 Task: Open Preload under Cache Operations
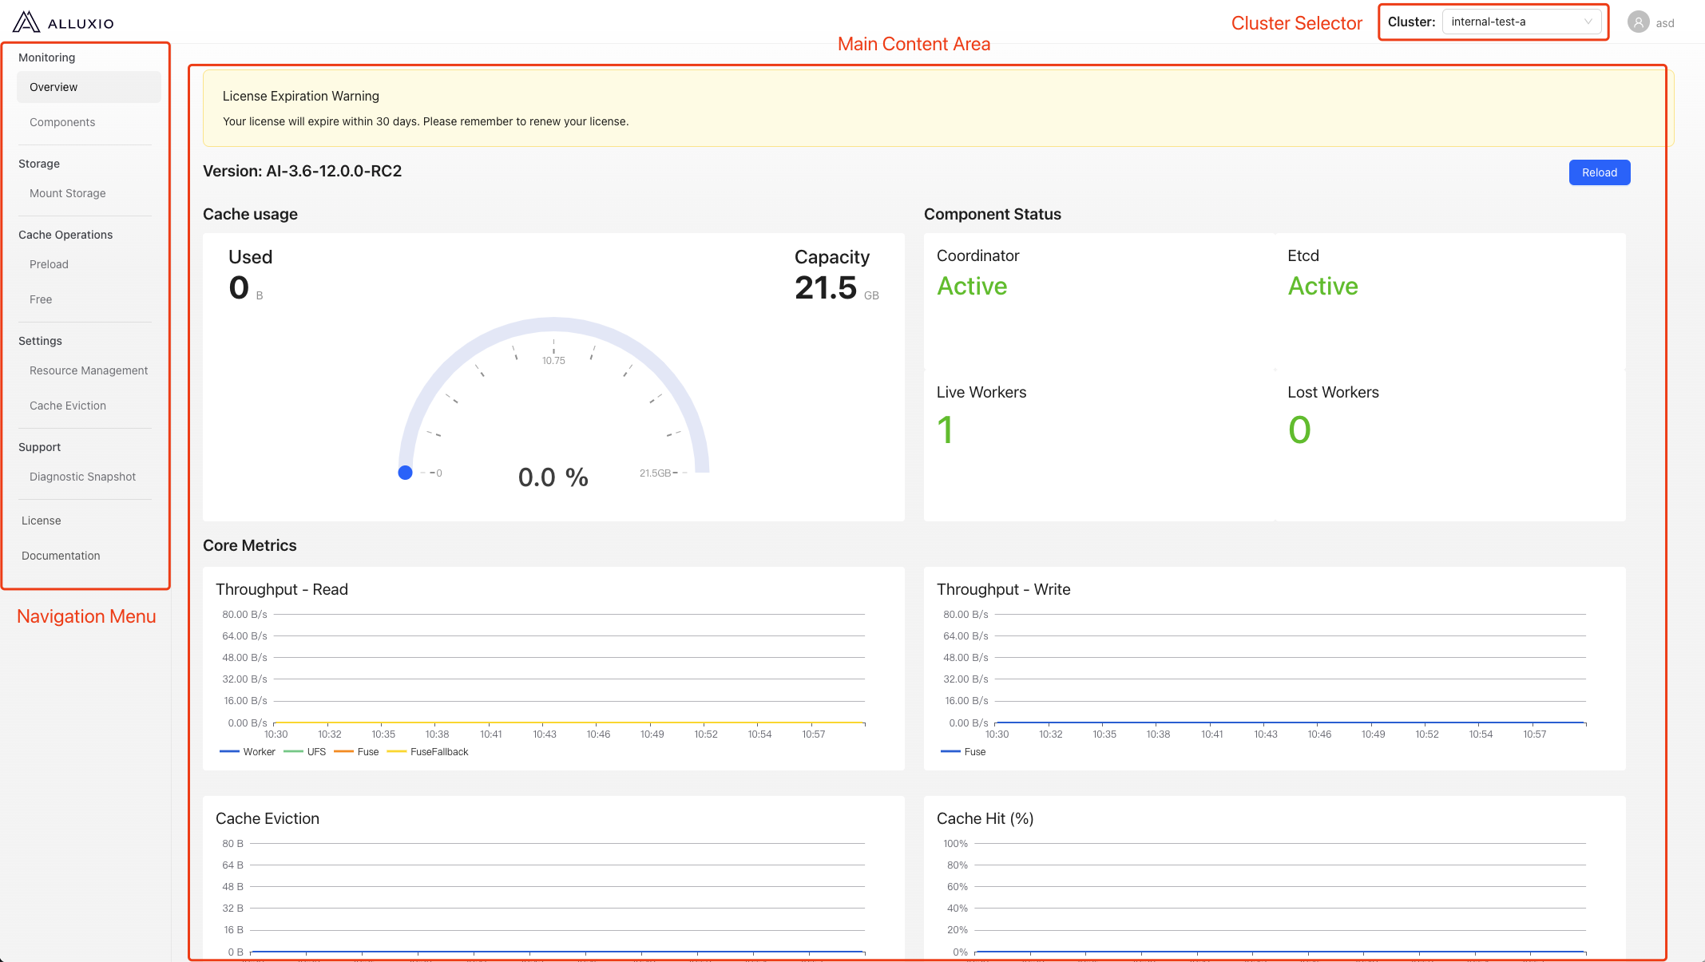49,264
